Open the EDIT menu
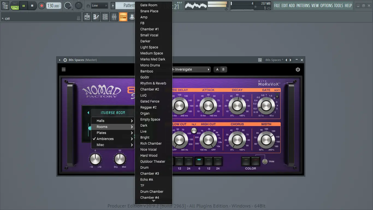 [x=285, y=5]
